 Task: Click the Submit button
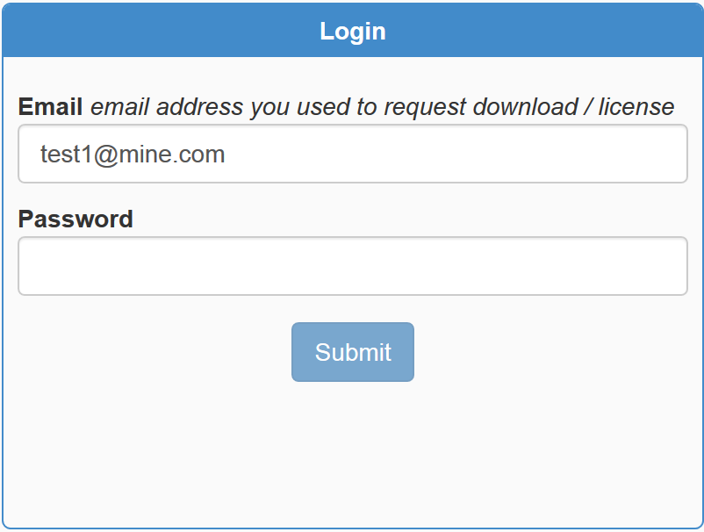[352, 352]
